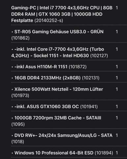Click article number 101862 under Gehäuse

[20, 38]
